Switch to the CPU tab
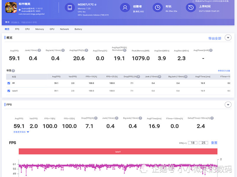Image resolution: width=237 pixels, height=177 pixels. click(x=27, y=29)
